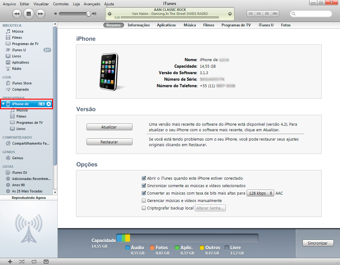340x265 pixels.
Task: Open the Filmes device tab
Action: 208,25
